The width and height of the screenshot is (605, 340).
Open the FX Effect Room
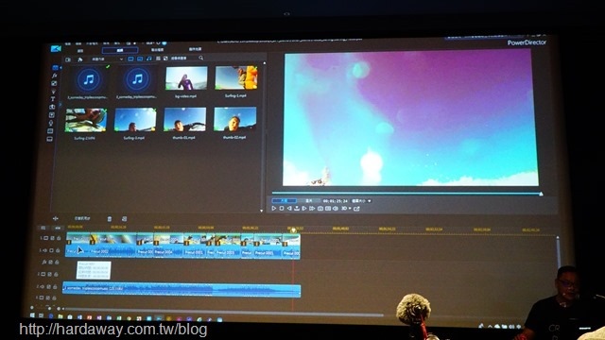(x=55, y=76)
